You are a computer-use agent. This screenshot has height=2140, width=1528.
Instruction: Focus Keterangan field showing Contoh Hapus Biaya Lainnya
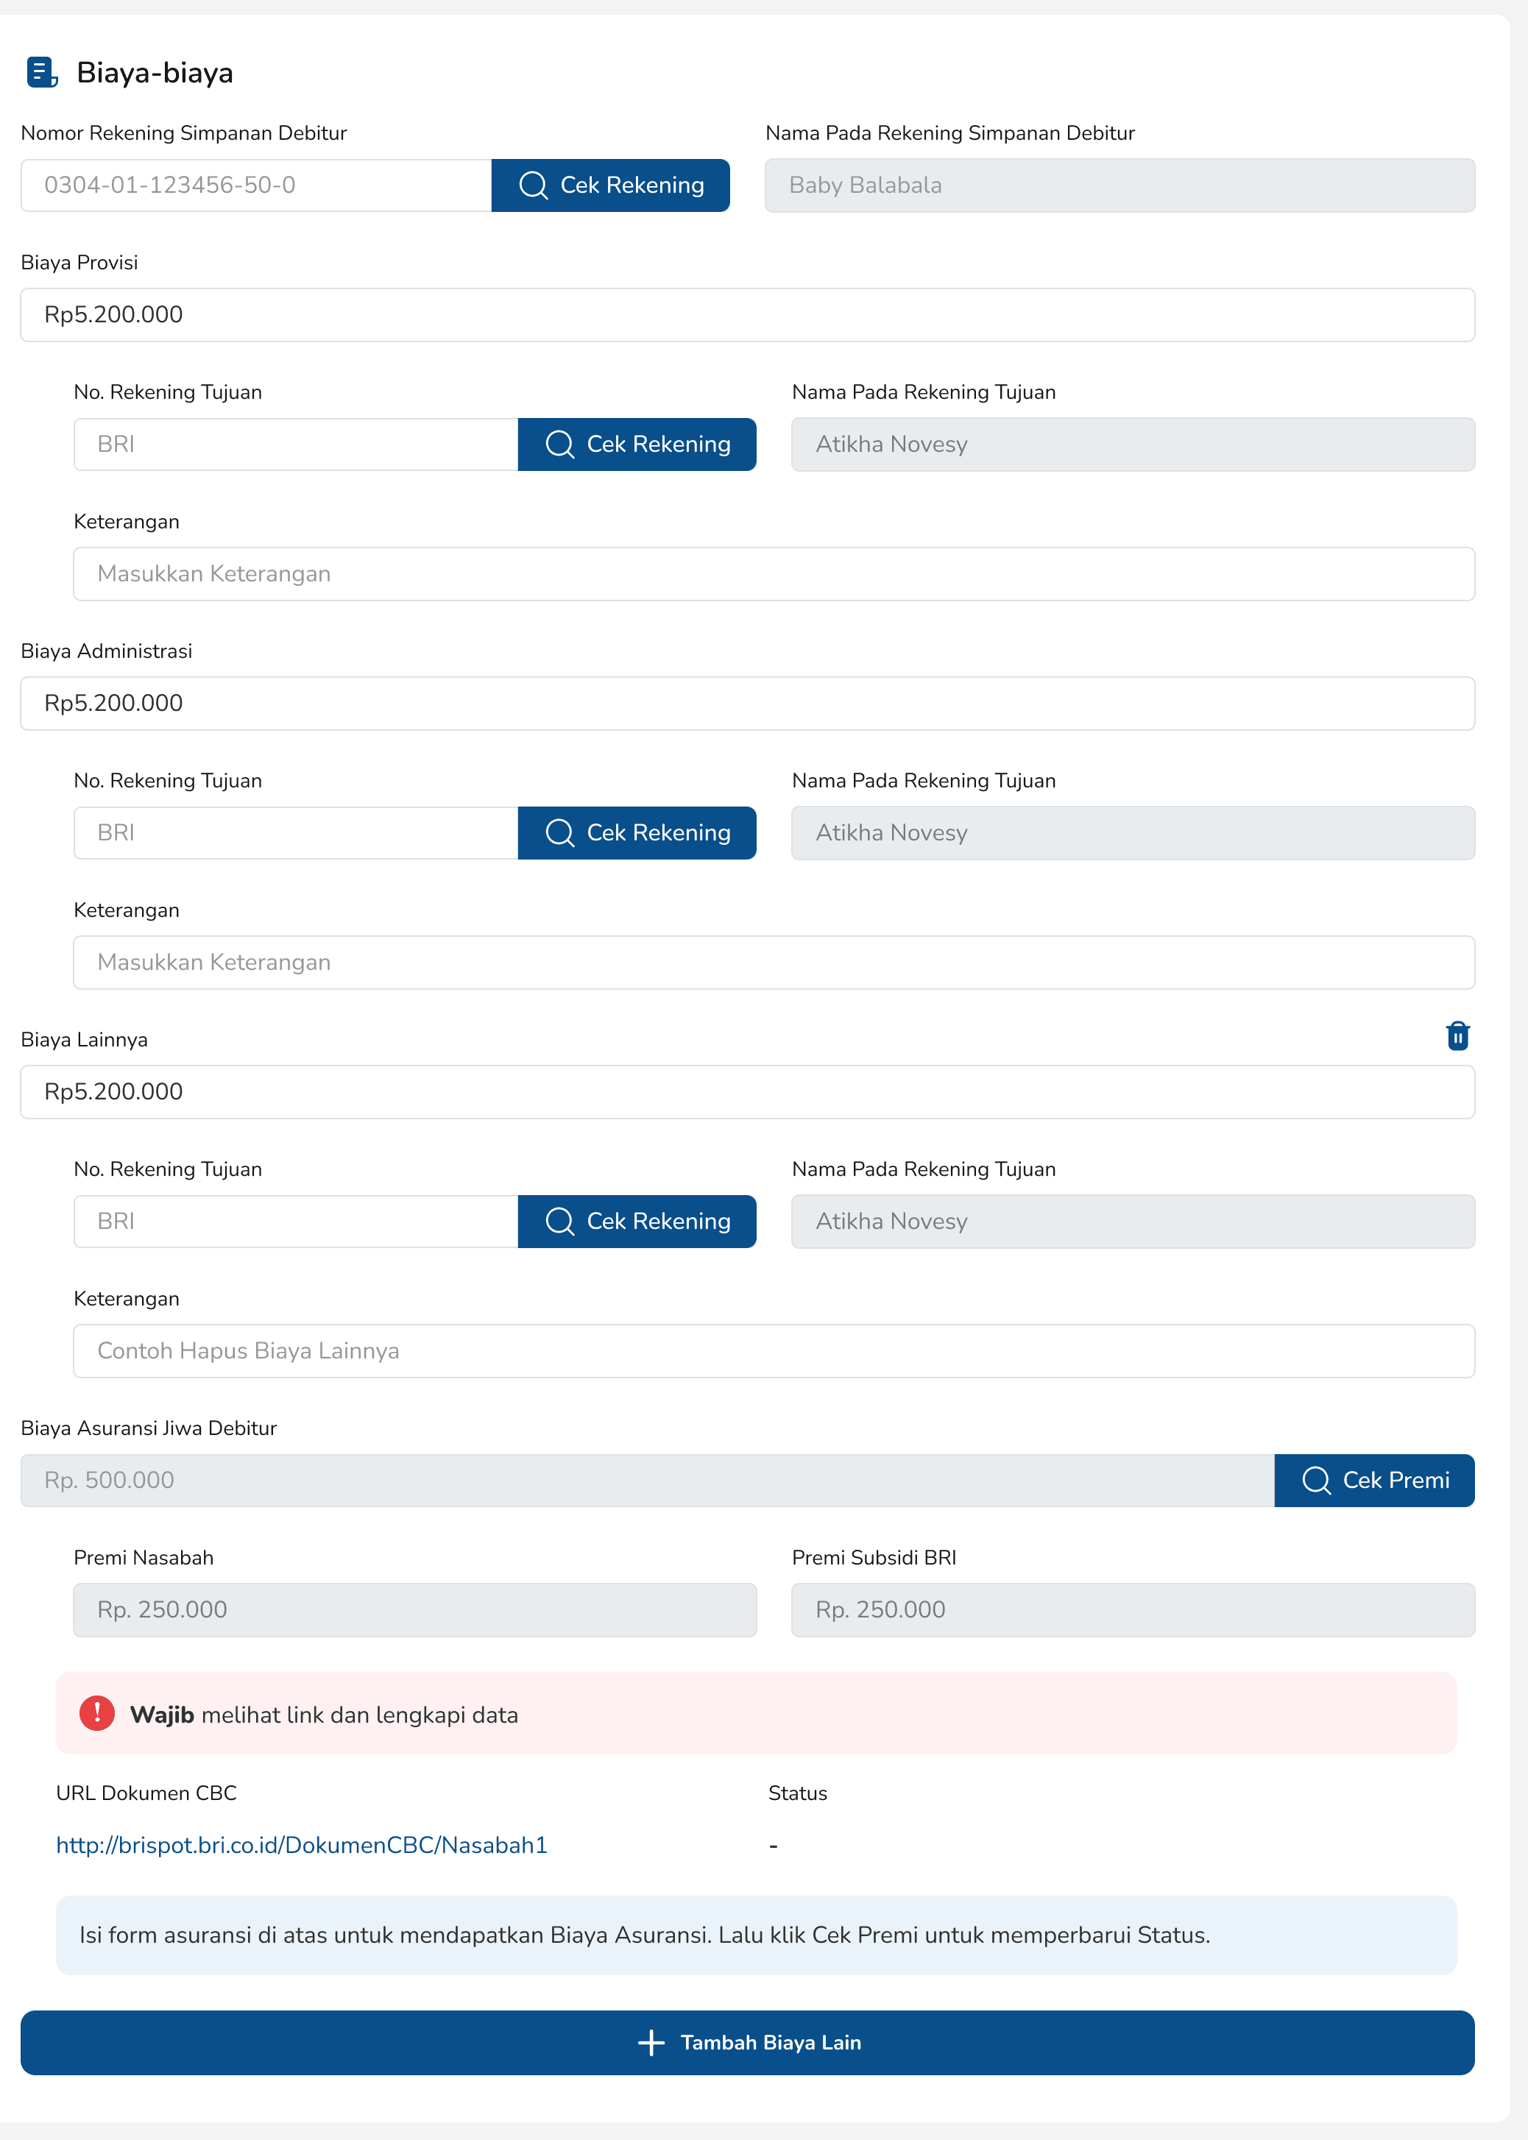pos(774,1351)
